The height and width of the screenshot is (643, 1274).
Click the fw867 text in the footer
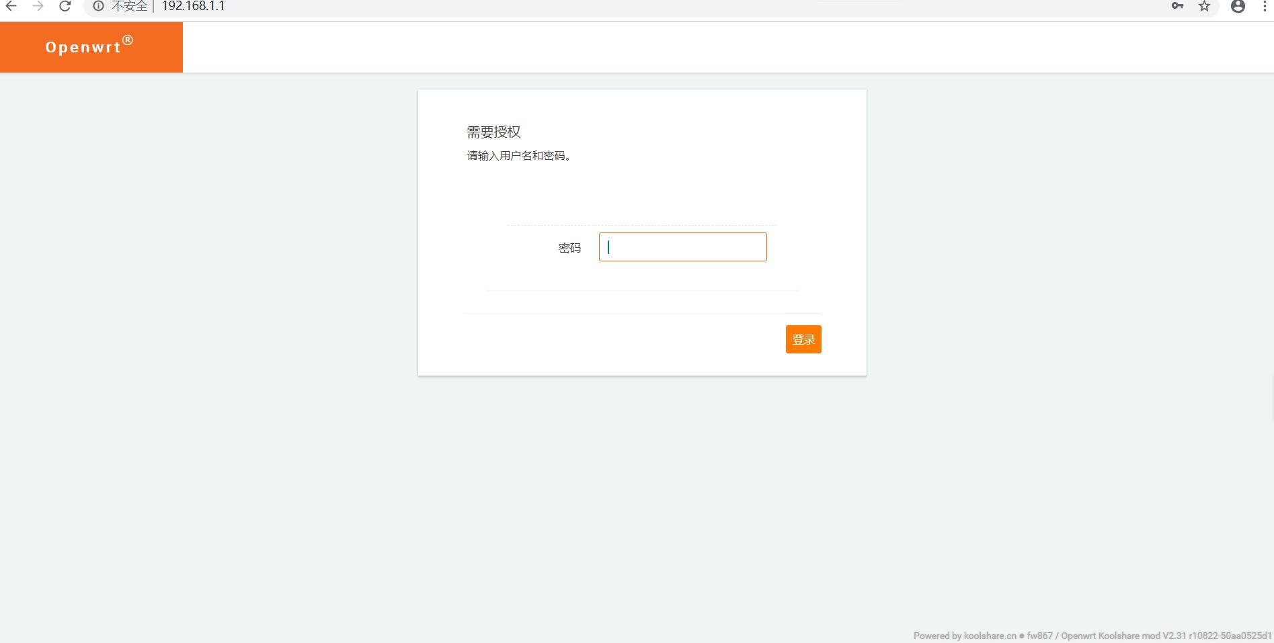pos(1038,636)
